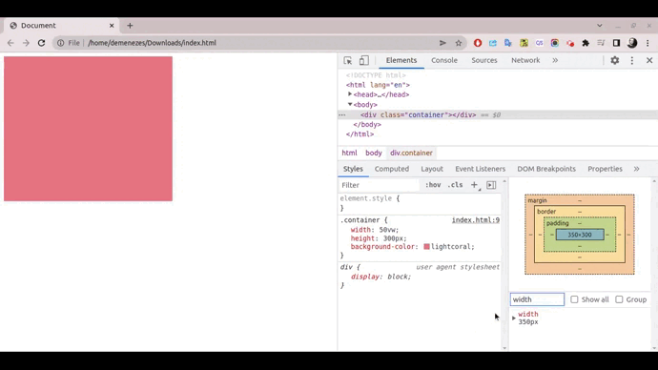
Task: Click the lightcoral color swatch
Action: coord(426,247)
